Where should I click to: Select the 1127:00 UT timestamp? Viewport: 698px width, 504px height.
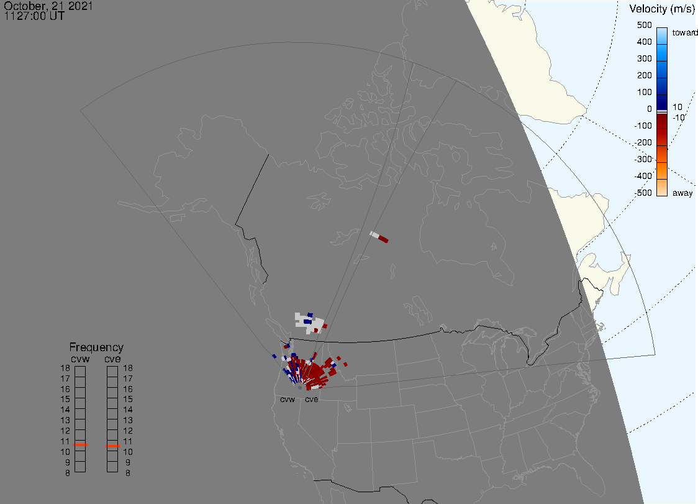pos(34,16)
